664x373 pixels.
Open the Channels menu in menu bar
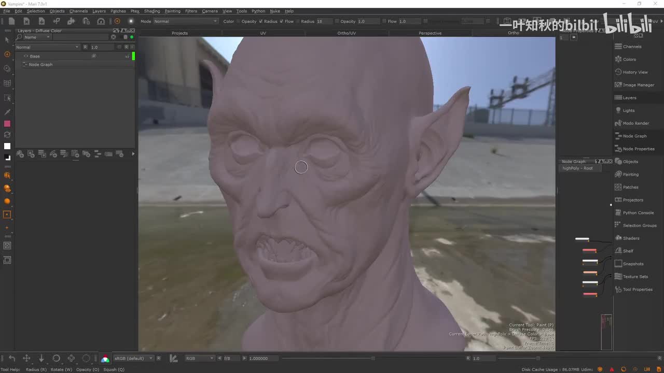tap(78, 11)
